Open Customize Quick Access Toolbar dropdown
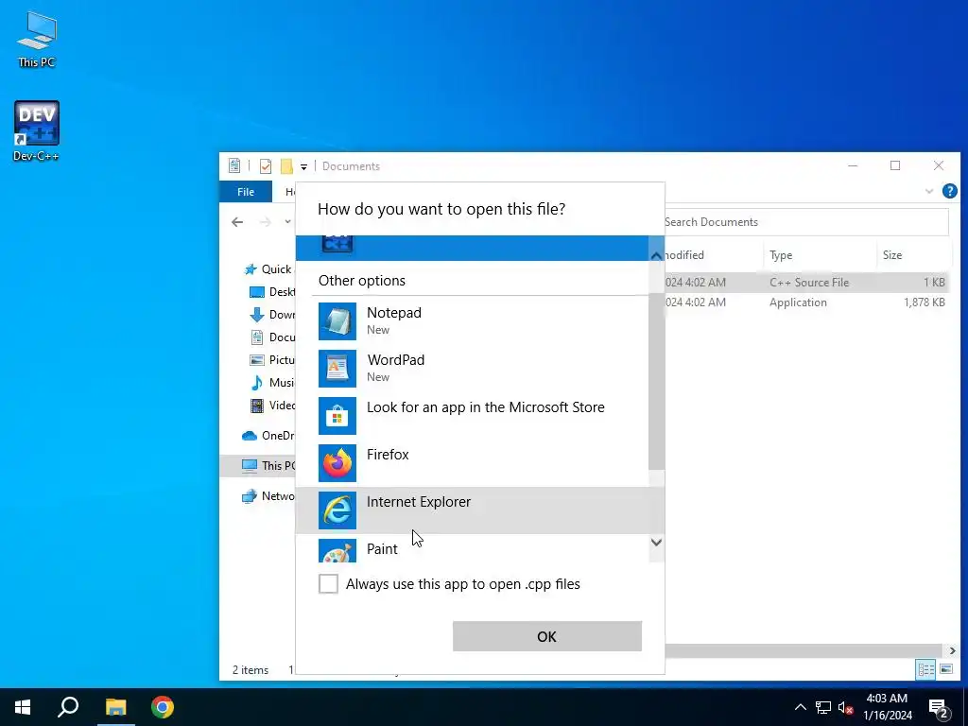 tap(303, 166)
